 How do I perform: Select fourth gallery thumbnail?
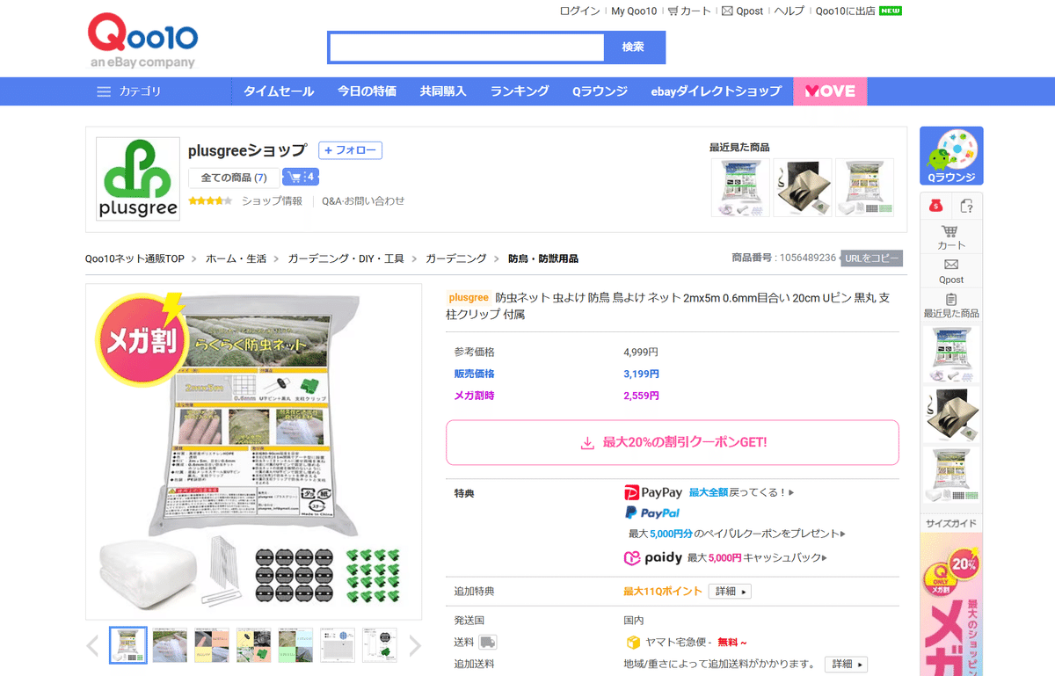click(x=254, y=645)
